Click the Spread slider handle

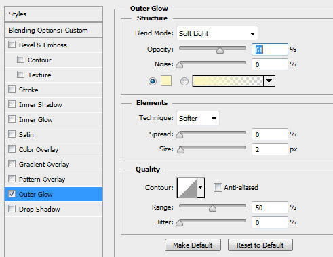[x=180, y=135]
